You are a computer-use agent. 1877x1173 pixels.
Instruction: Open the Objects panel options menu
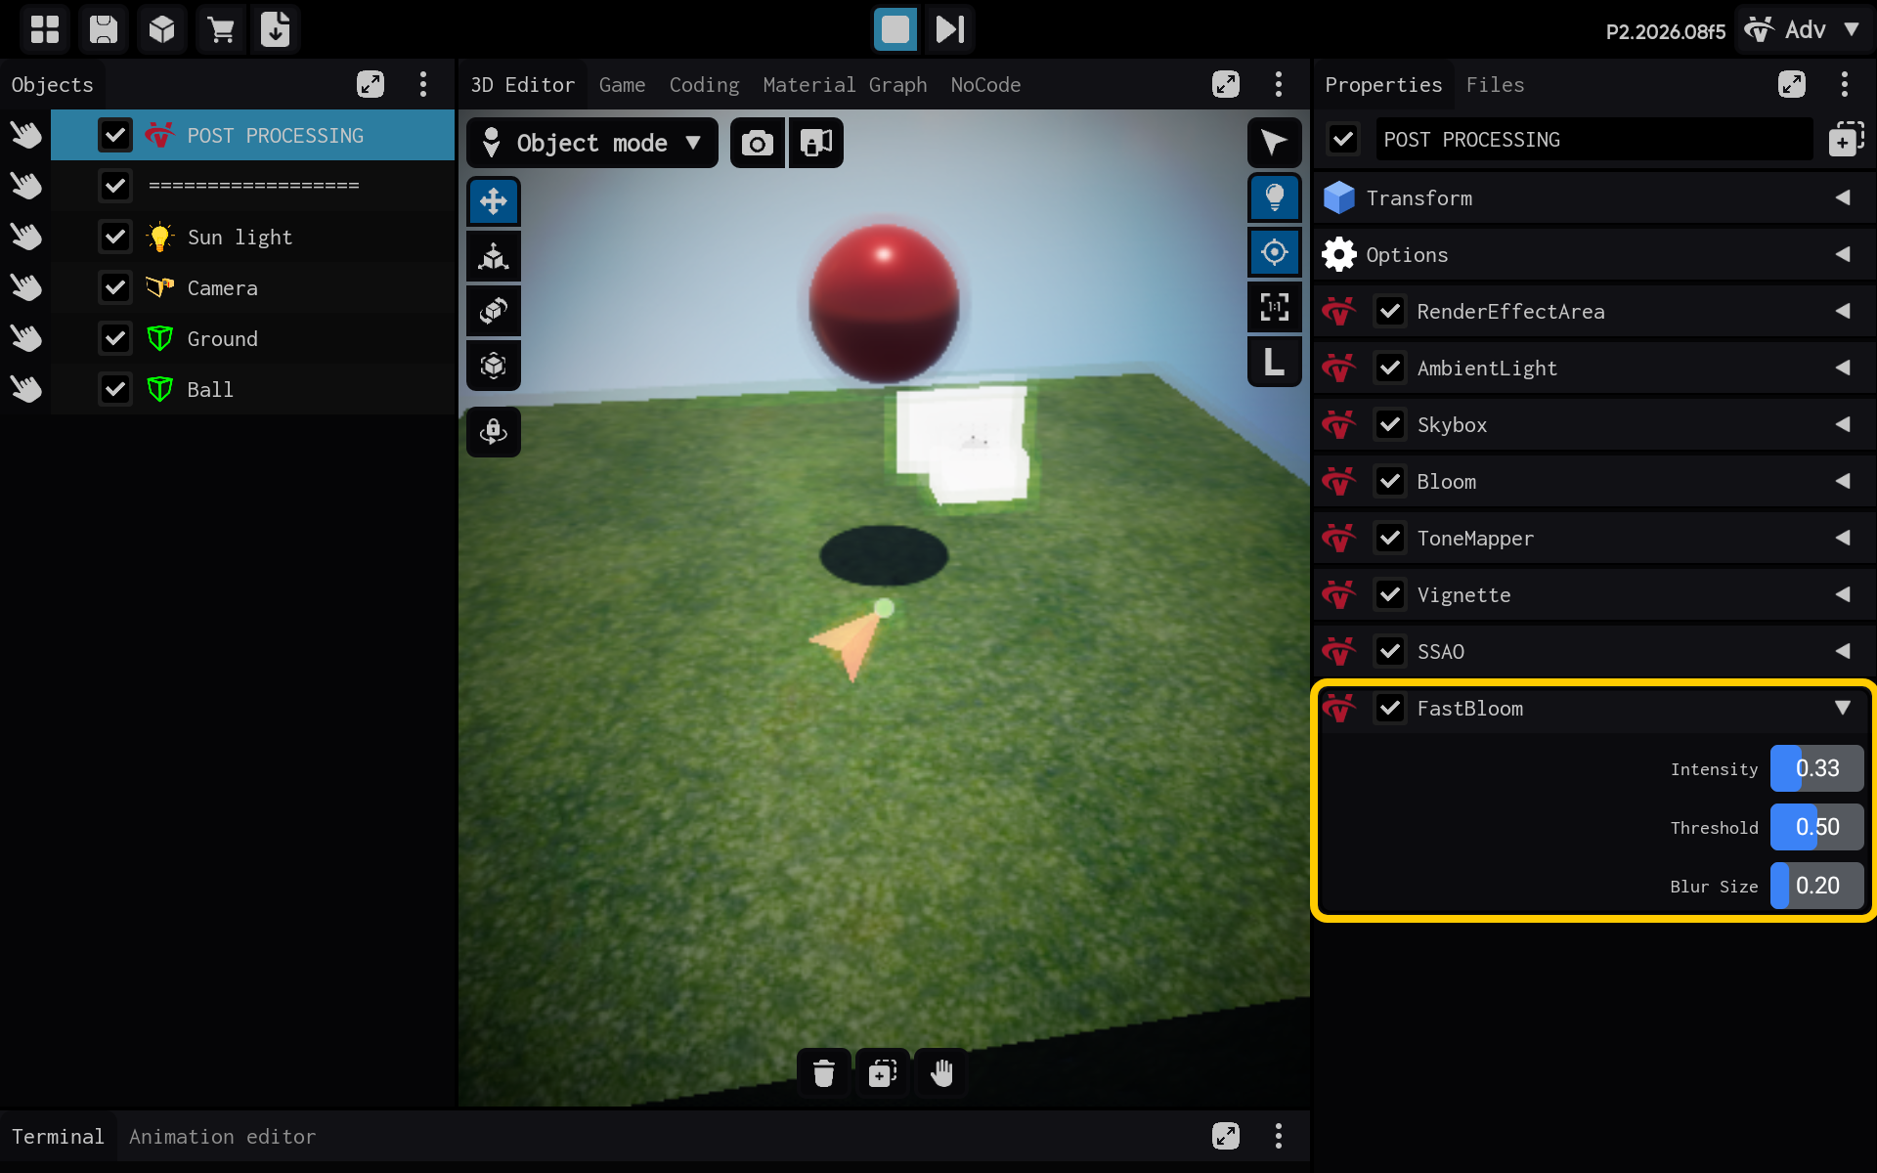coord(423,84)
